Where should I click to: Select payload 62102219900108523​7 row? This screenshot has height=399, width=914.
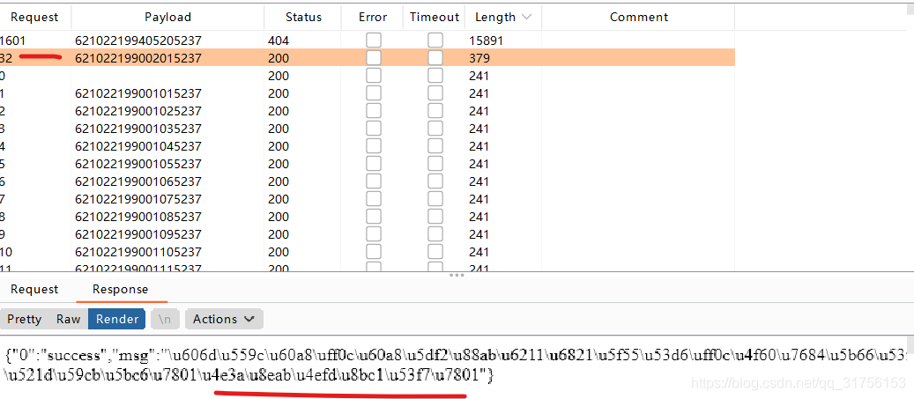coord(368,217)
